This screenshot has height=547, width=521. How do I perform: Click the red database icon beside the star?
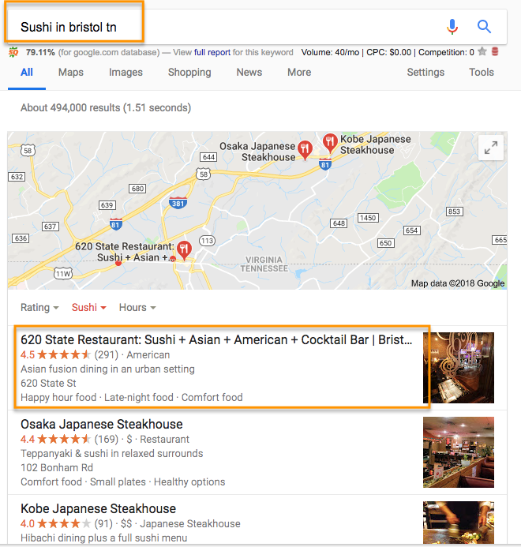[x=494, y=52]
